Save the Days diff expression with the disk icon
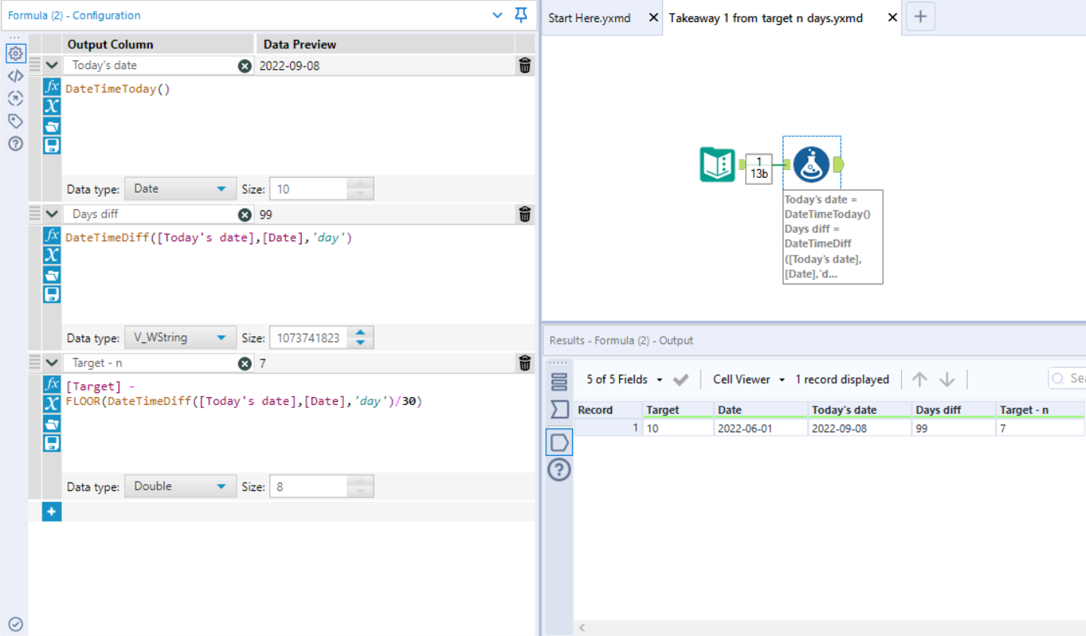This screenshot has height=636, width=1086. pyautogui.click(x=51, y=294)
